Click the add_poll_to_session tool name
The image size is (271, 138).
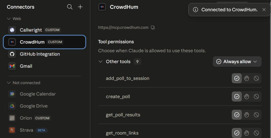128,78
